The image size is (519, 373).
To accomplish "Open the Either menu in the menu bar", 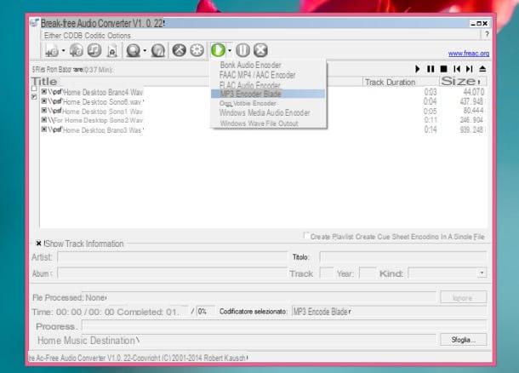I will point(53,36).
